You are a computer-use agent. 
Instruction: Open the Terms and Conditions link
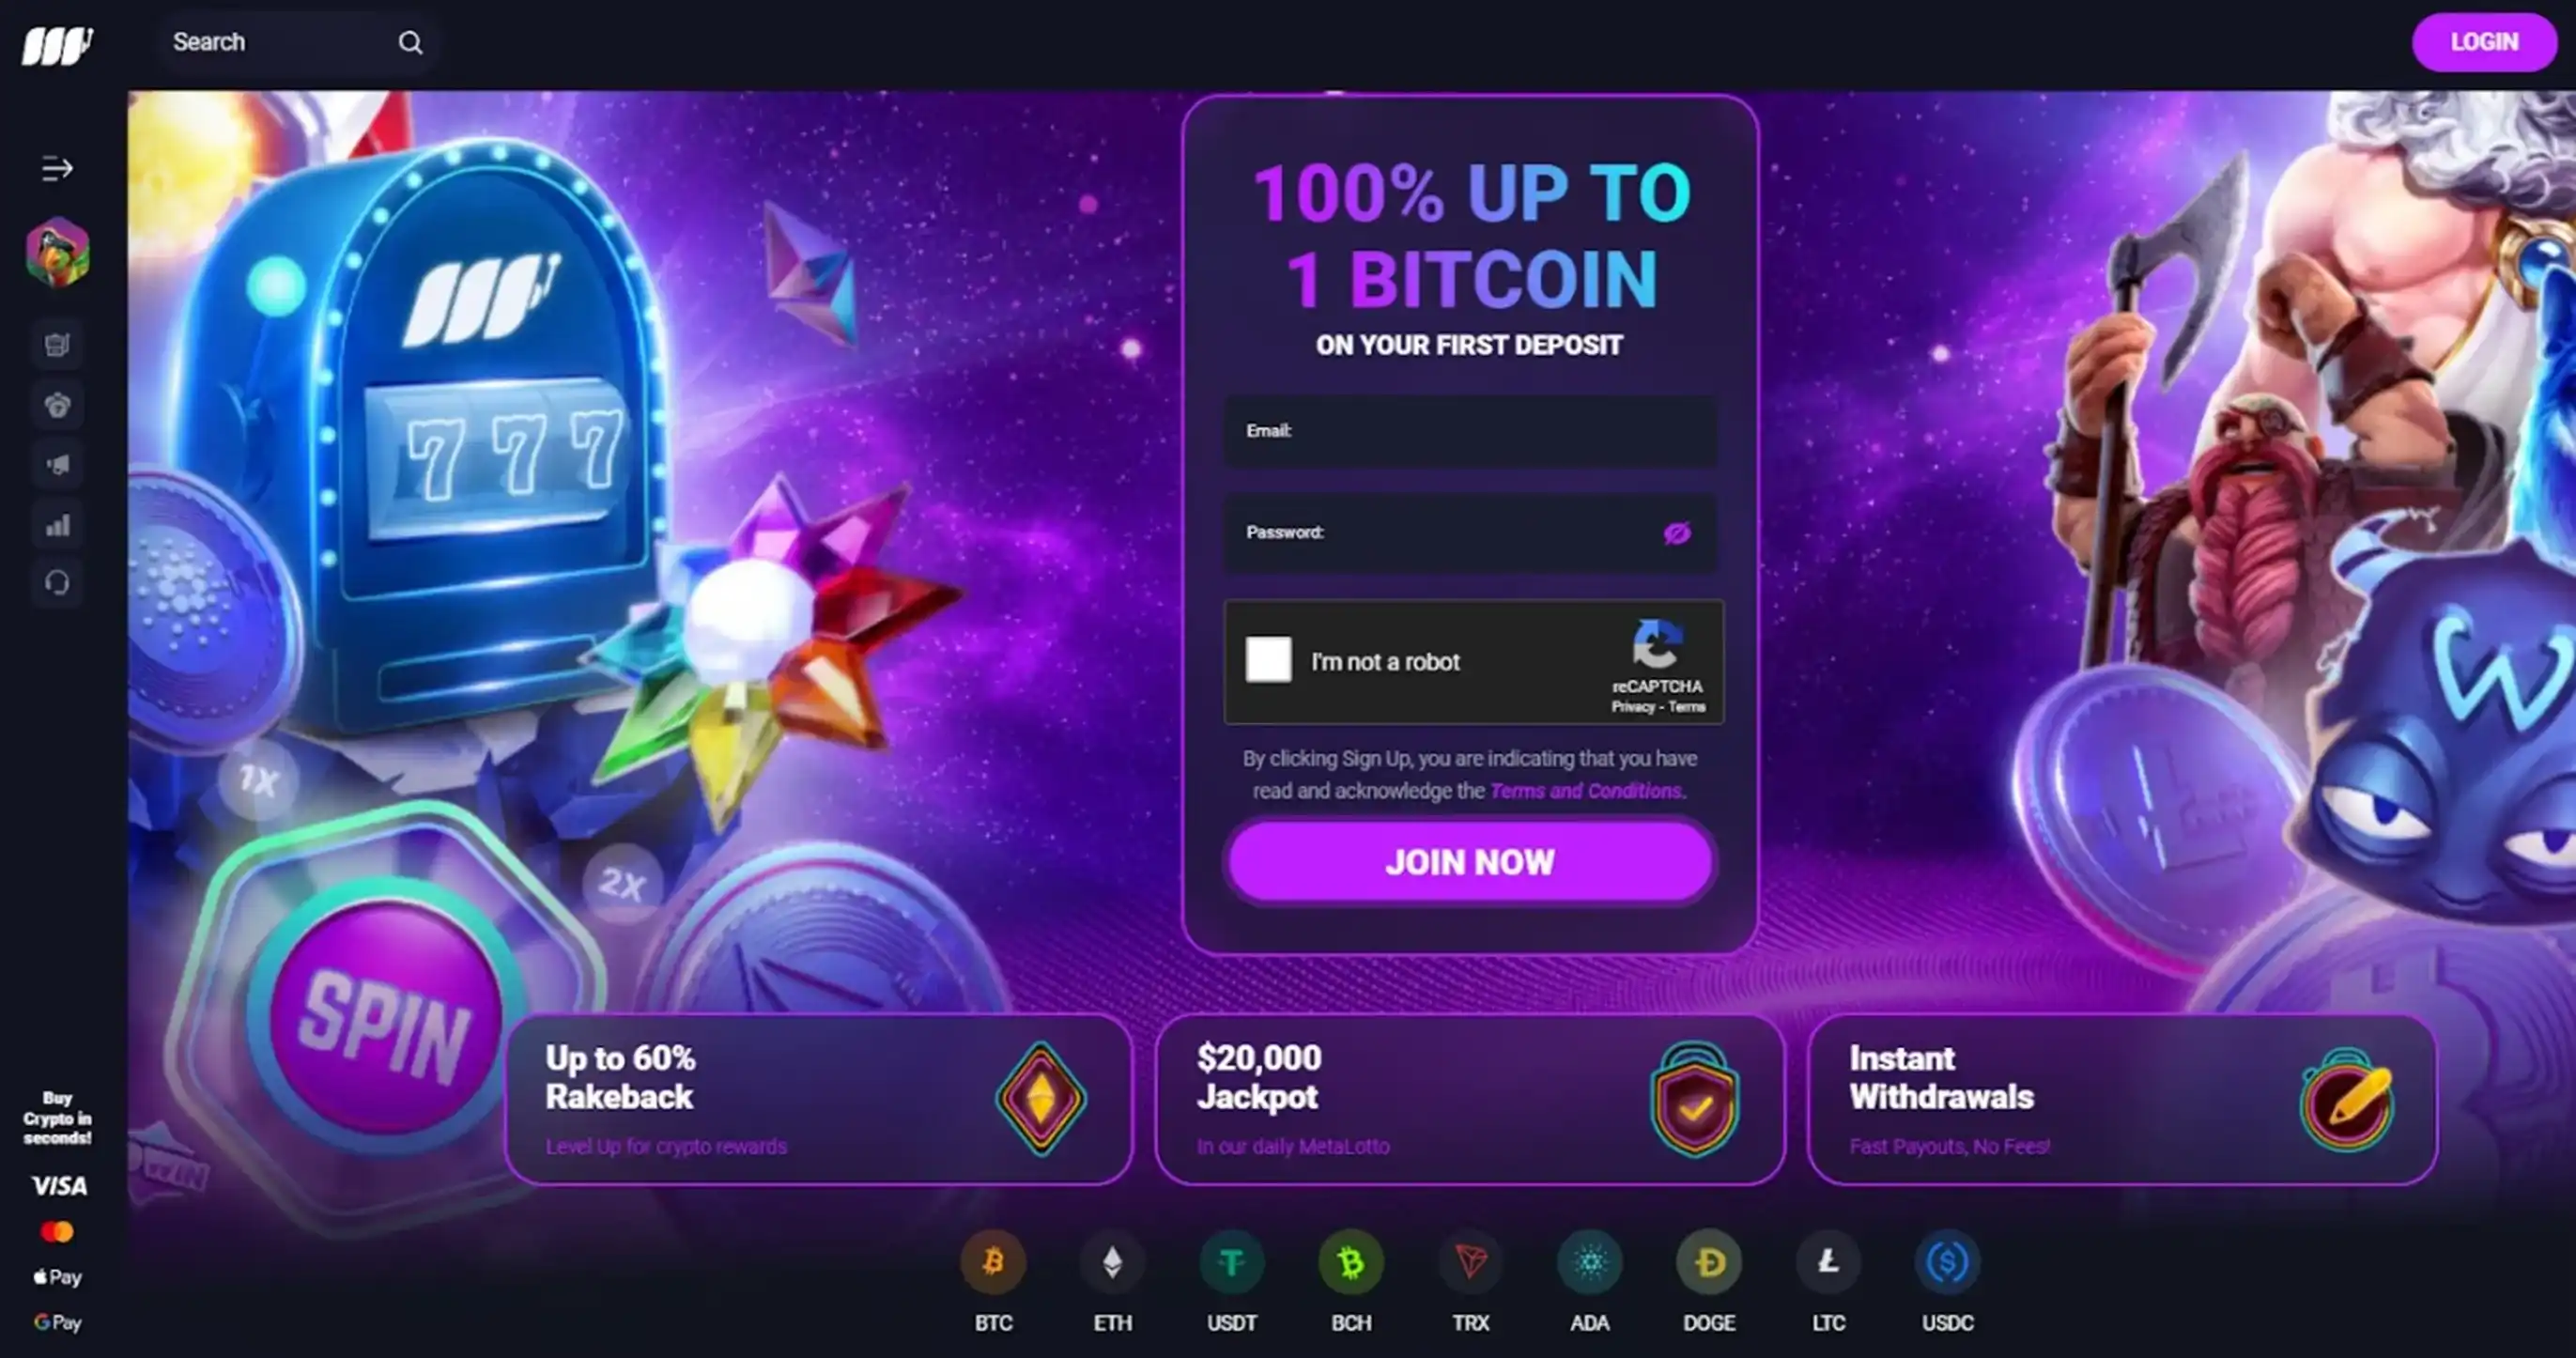click(x=1586, y=791)
